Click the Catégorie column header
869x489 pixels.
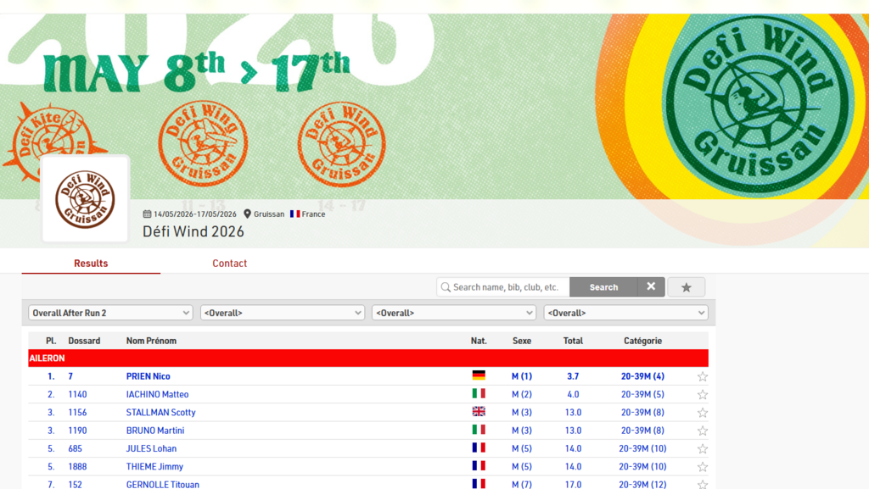pos(643,341)
